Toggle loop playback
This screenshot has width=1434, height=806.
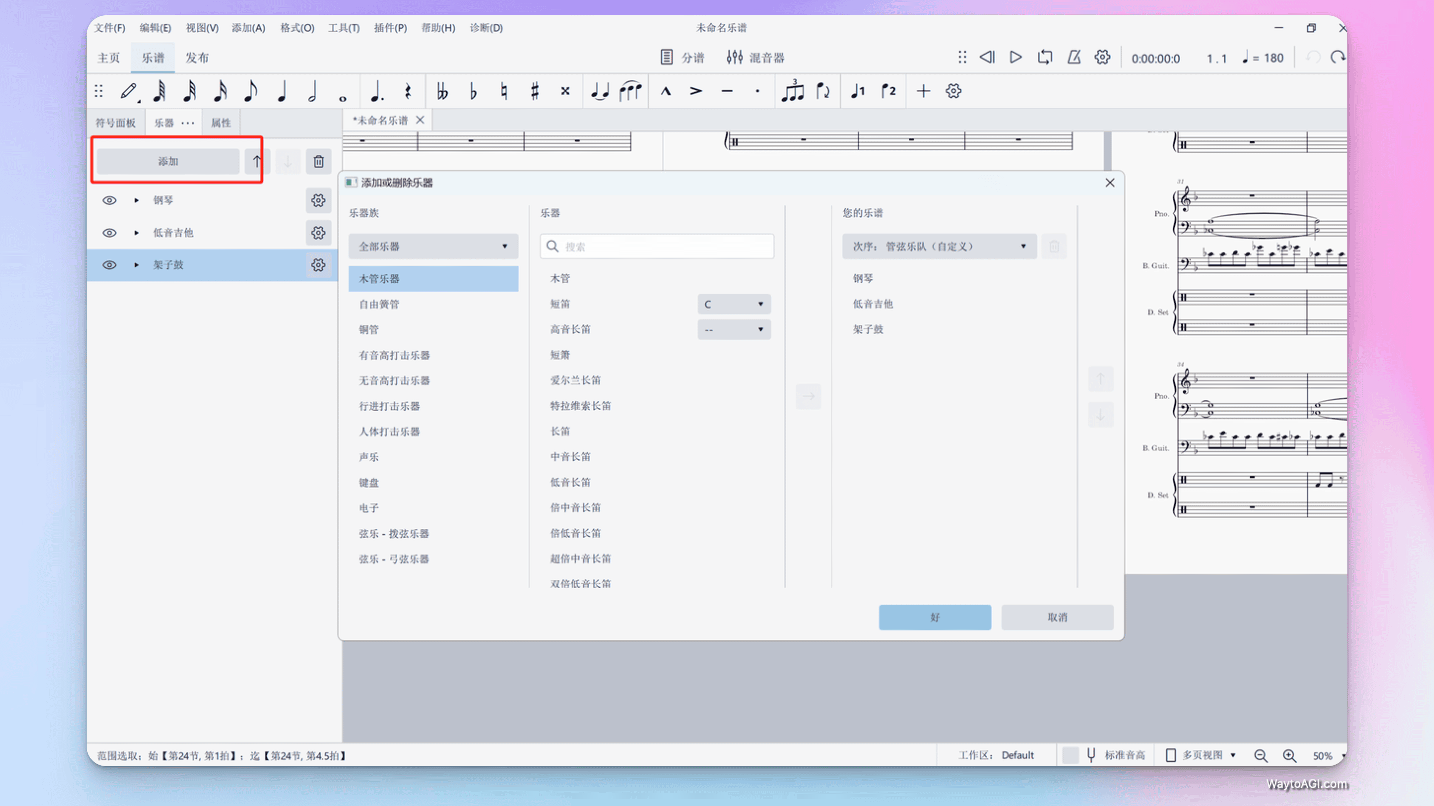(x=1045, y=57)
